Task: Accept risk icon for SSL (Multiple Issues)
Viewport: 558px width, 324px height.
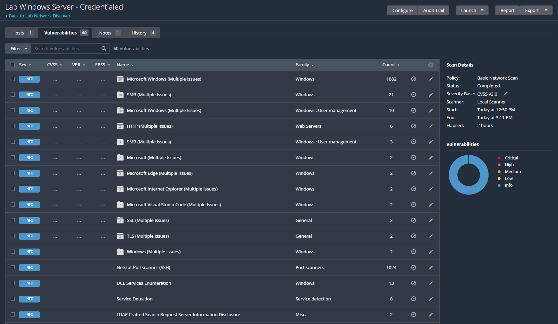Action: [x=414, y=220]
